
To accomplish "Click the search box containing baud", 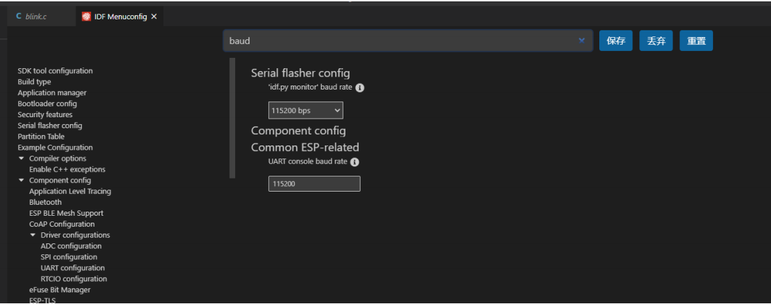I will [x=407, y=41].
